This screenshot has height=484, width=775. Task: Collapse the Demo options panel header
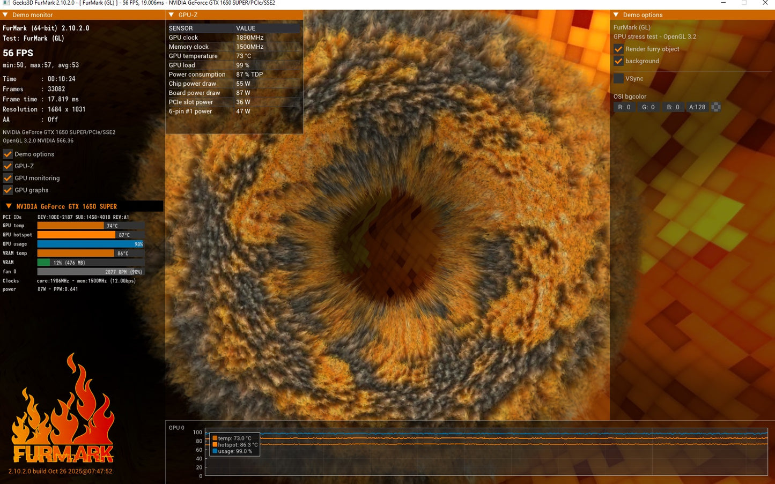pyautogui.click(x=616, y=15)
